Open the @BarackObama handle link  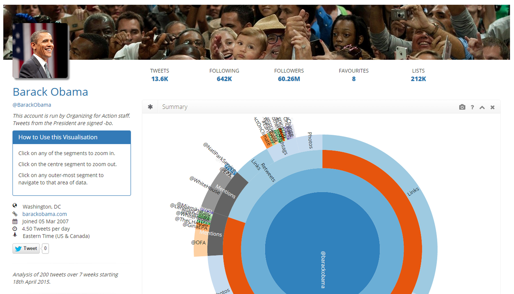[32, 105]
